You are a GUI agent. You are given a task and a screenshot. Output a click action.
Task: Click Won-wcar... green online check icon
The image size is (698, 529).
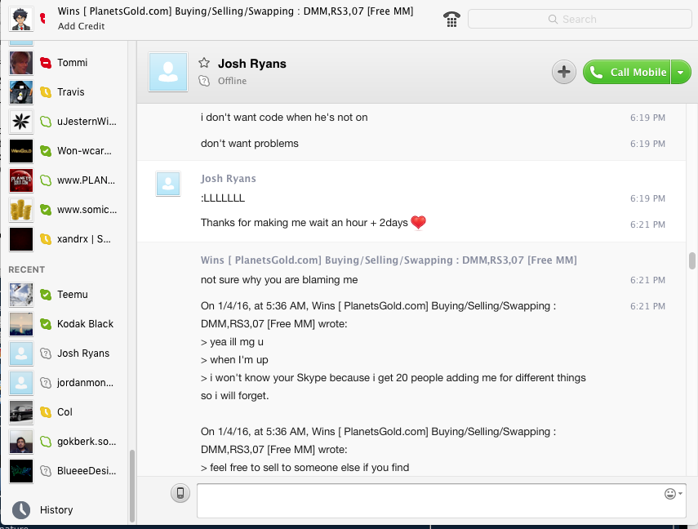(46, 151)
